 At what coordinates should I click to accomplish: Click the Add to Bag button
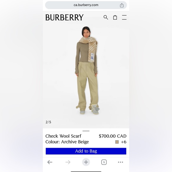coord(86,151)
